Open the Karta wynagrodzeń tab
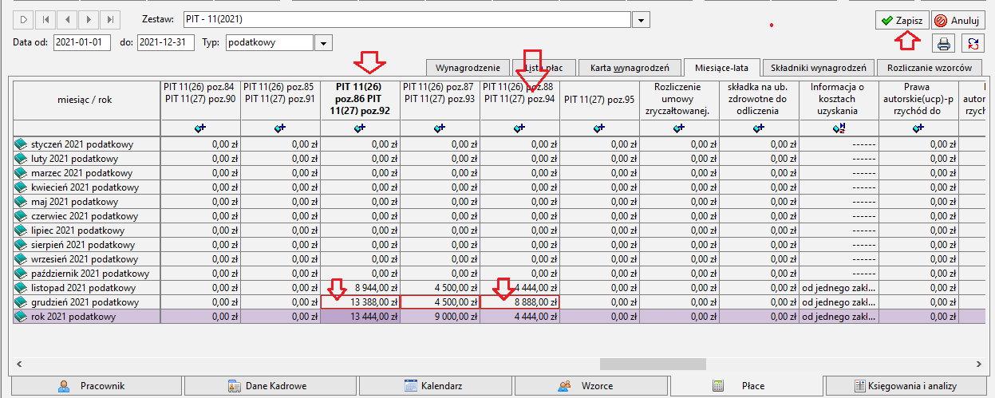This screenshot has height=398, width=995. click(630, 68)
